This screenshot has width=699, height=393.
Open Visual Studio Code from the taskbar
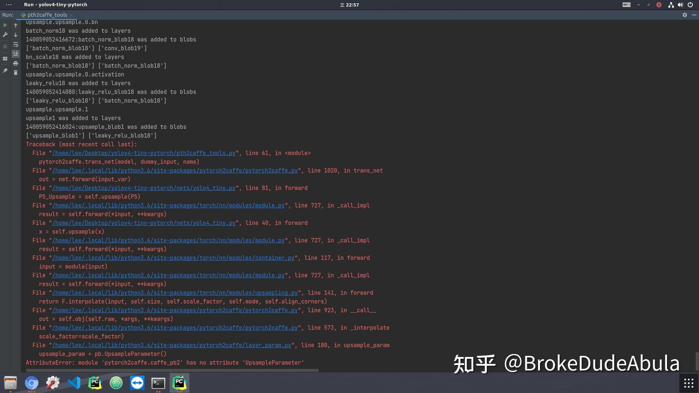point(74,383)
